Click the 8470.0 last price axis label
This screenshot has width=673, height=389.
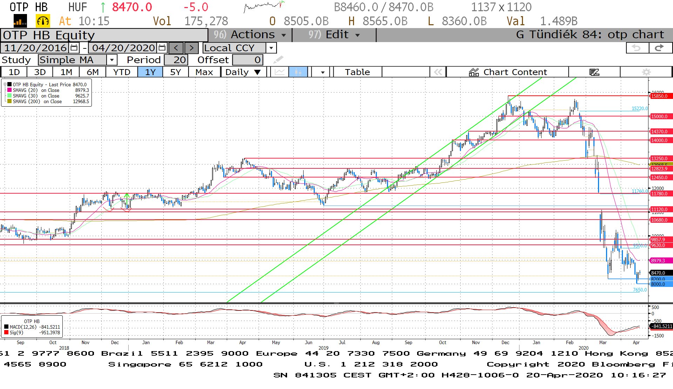661,273
